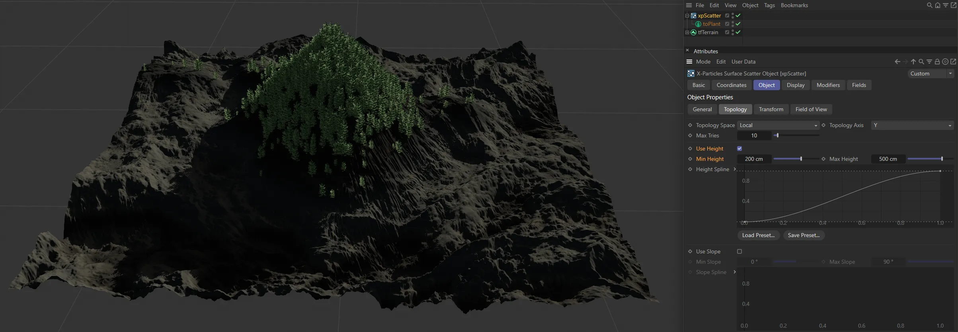Screen dimensions: 958x332
Task: Click the Max Height slider
Action: coord(931,159)
